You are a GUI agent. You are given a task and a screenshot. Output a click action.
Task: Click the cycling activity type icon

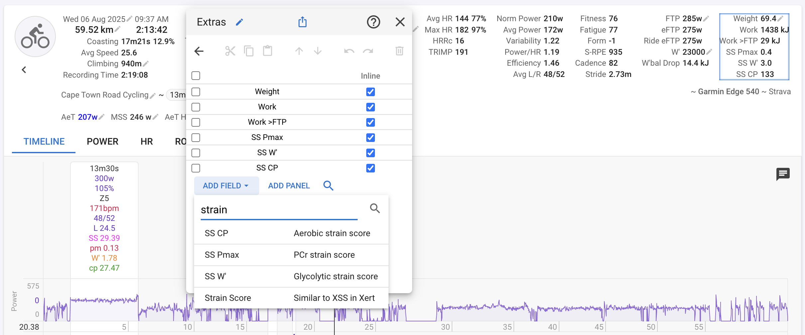35,36
